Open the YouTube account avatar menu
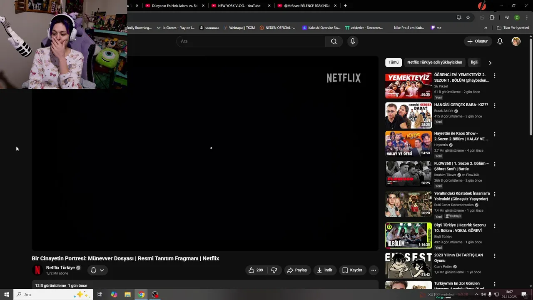The height and width of the screenshot is (300, 533). click(x=516, y=41)
